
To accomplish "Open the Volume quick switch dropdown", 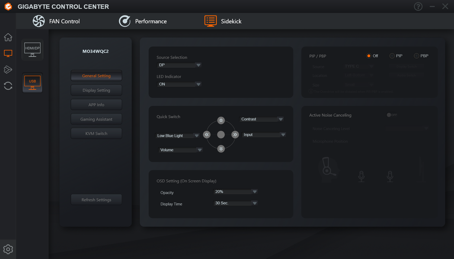I will 180,150.
